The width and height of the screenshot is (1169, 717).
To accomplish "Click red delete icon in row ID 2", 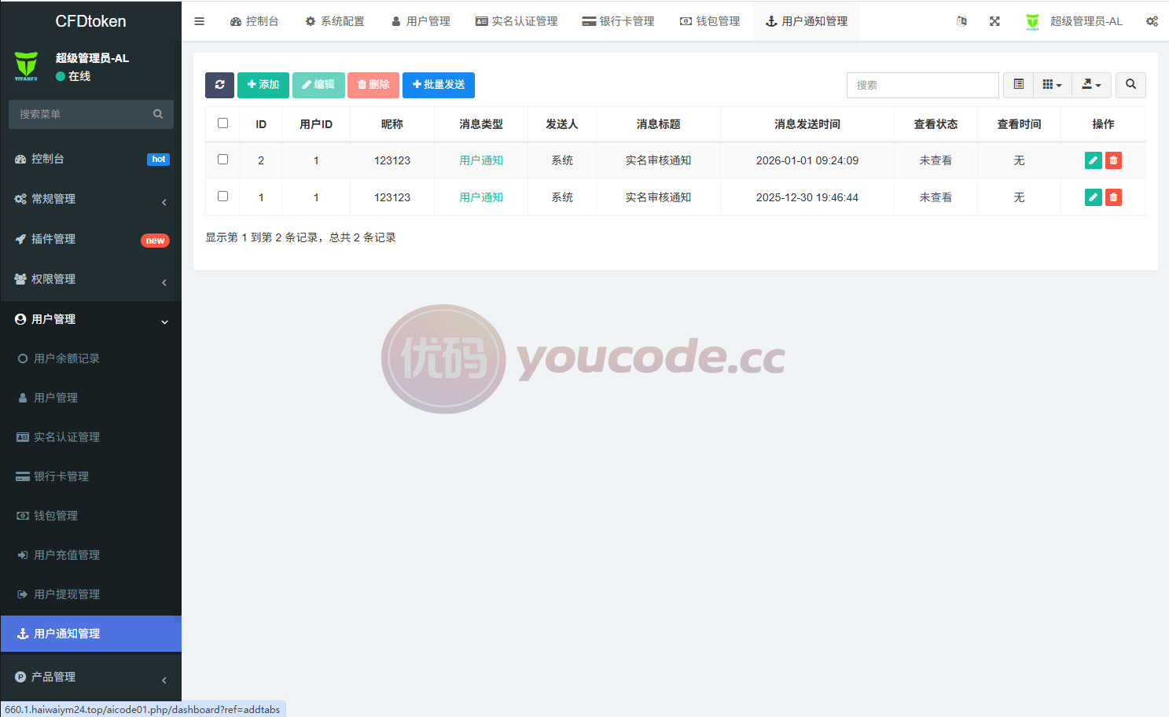I will [1113, 160].
